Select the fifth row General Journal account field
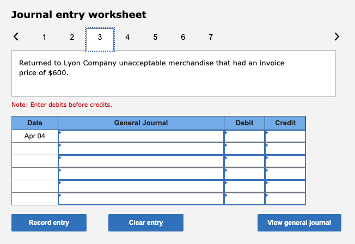This screenshot has width=355, height=244. pos(141,186)
